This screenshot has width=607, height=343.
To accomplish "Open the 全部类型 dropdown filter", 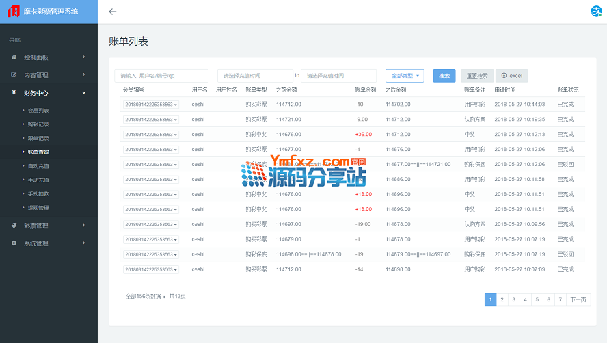I will (405, 76).
